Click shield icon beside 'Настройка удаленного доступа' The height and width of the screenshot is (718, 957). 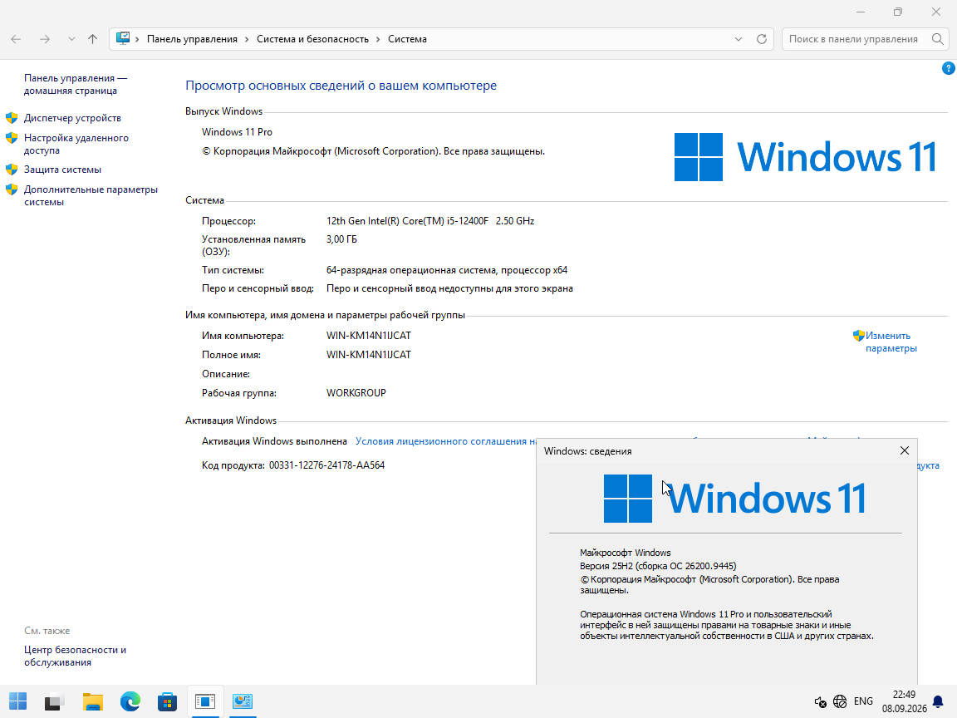[x=12, y=138]
